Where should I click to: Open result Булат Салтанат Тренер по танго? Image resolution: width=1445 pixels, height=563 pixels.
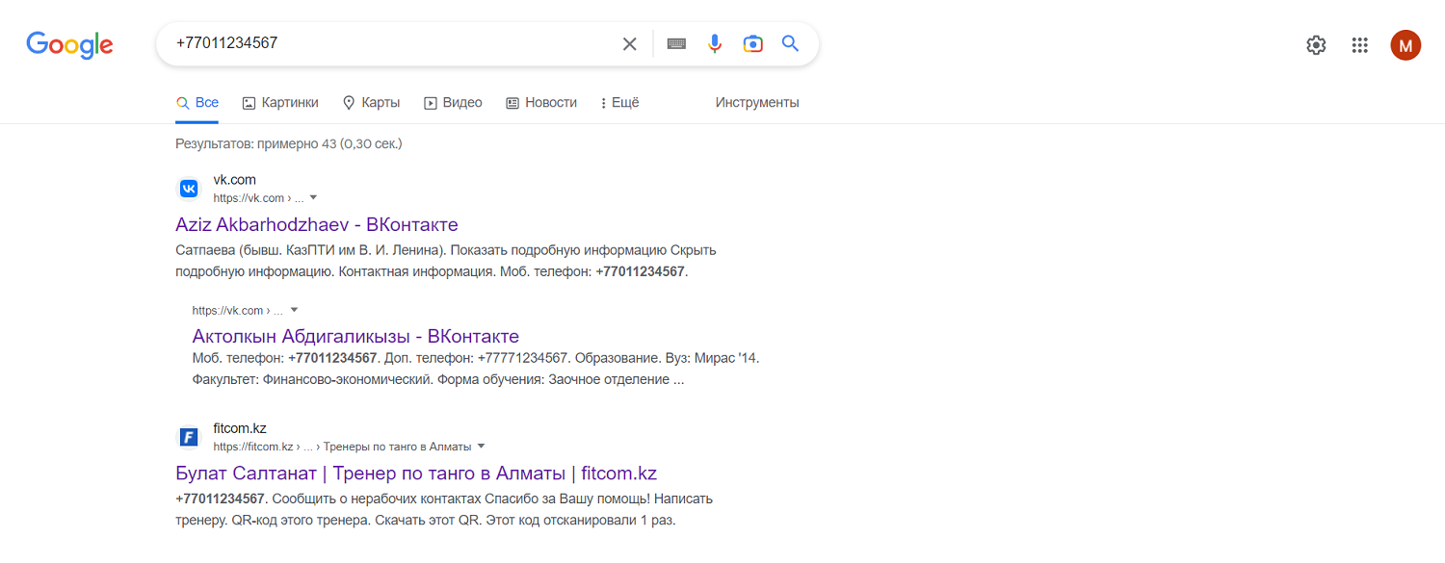coord(416,473)
